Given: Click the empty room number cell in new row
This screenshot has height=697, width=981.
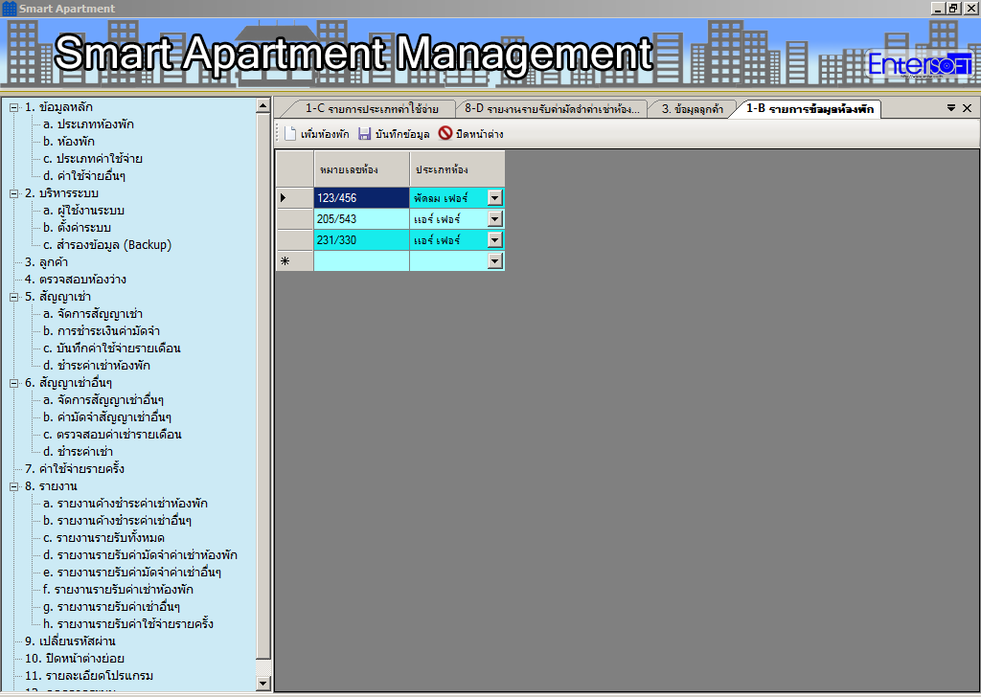Looking at the screenshot, I should coord(361,260).
